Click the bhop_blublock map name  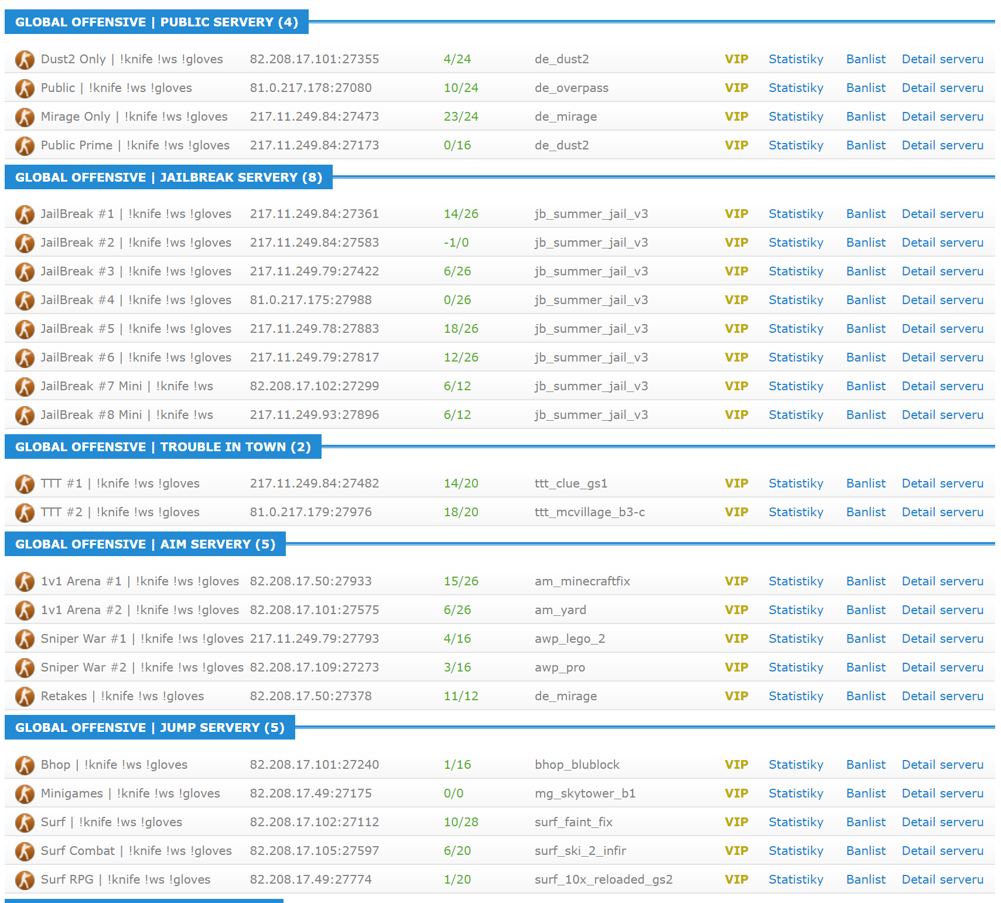pos(577,765)
